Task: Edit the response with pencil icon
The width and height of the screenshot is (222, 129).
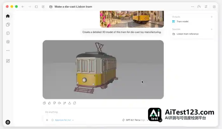Action: [x=65, y=103]
